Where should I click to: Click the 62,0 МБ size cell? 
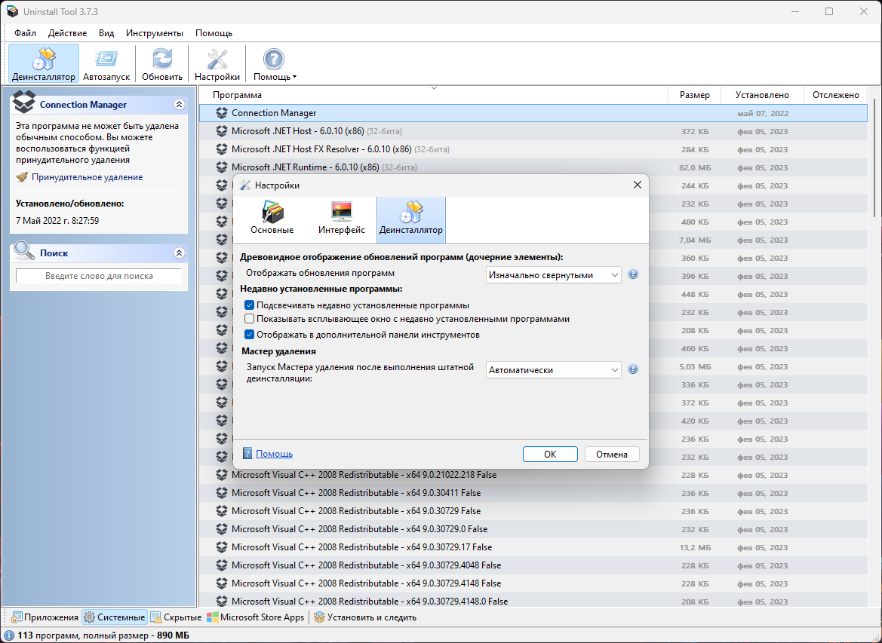(695, 167)
